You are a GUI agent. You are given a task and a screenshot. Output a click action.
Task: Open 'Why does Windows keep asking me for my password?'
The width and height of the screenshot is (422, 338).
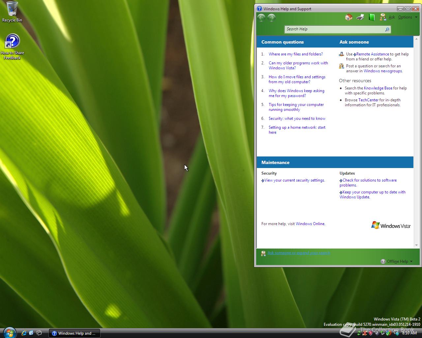296,93
